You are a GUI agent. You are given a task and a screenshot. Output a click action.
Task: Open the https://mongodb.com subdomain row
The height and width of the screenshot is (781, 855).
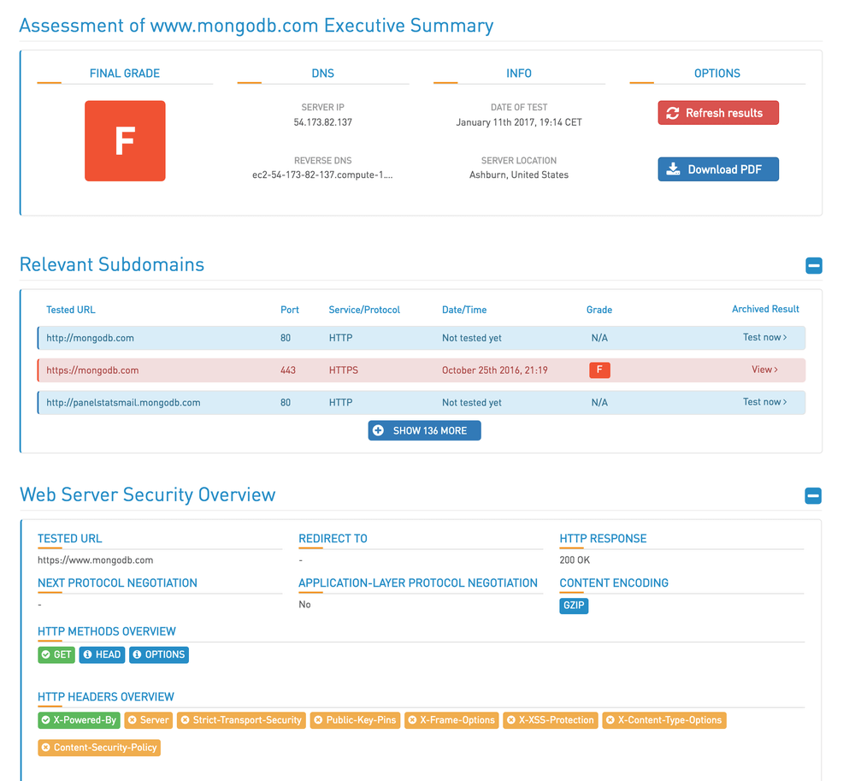pyautogui.click(x=421, y=370)
